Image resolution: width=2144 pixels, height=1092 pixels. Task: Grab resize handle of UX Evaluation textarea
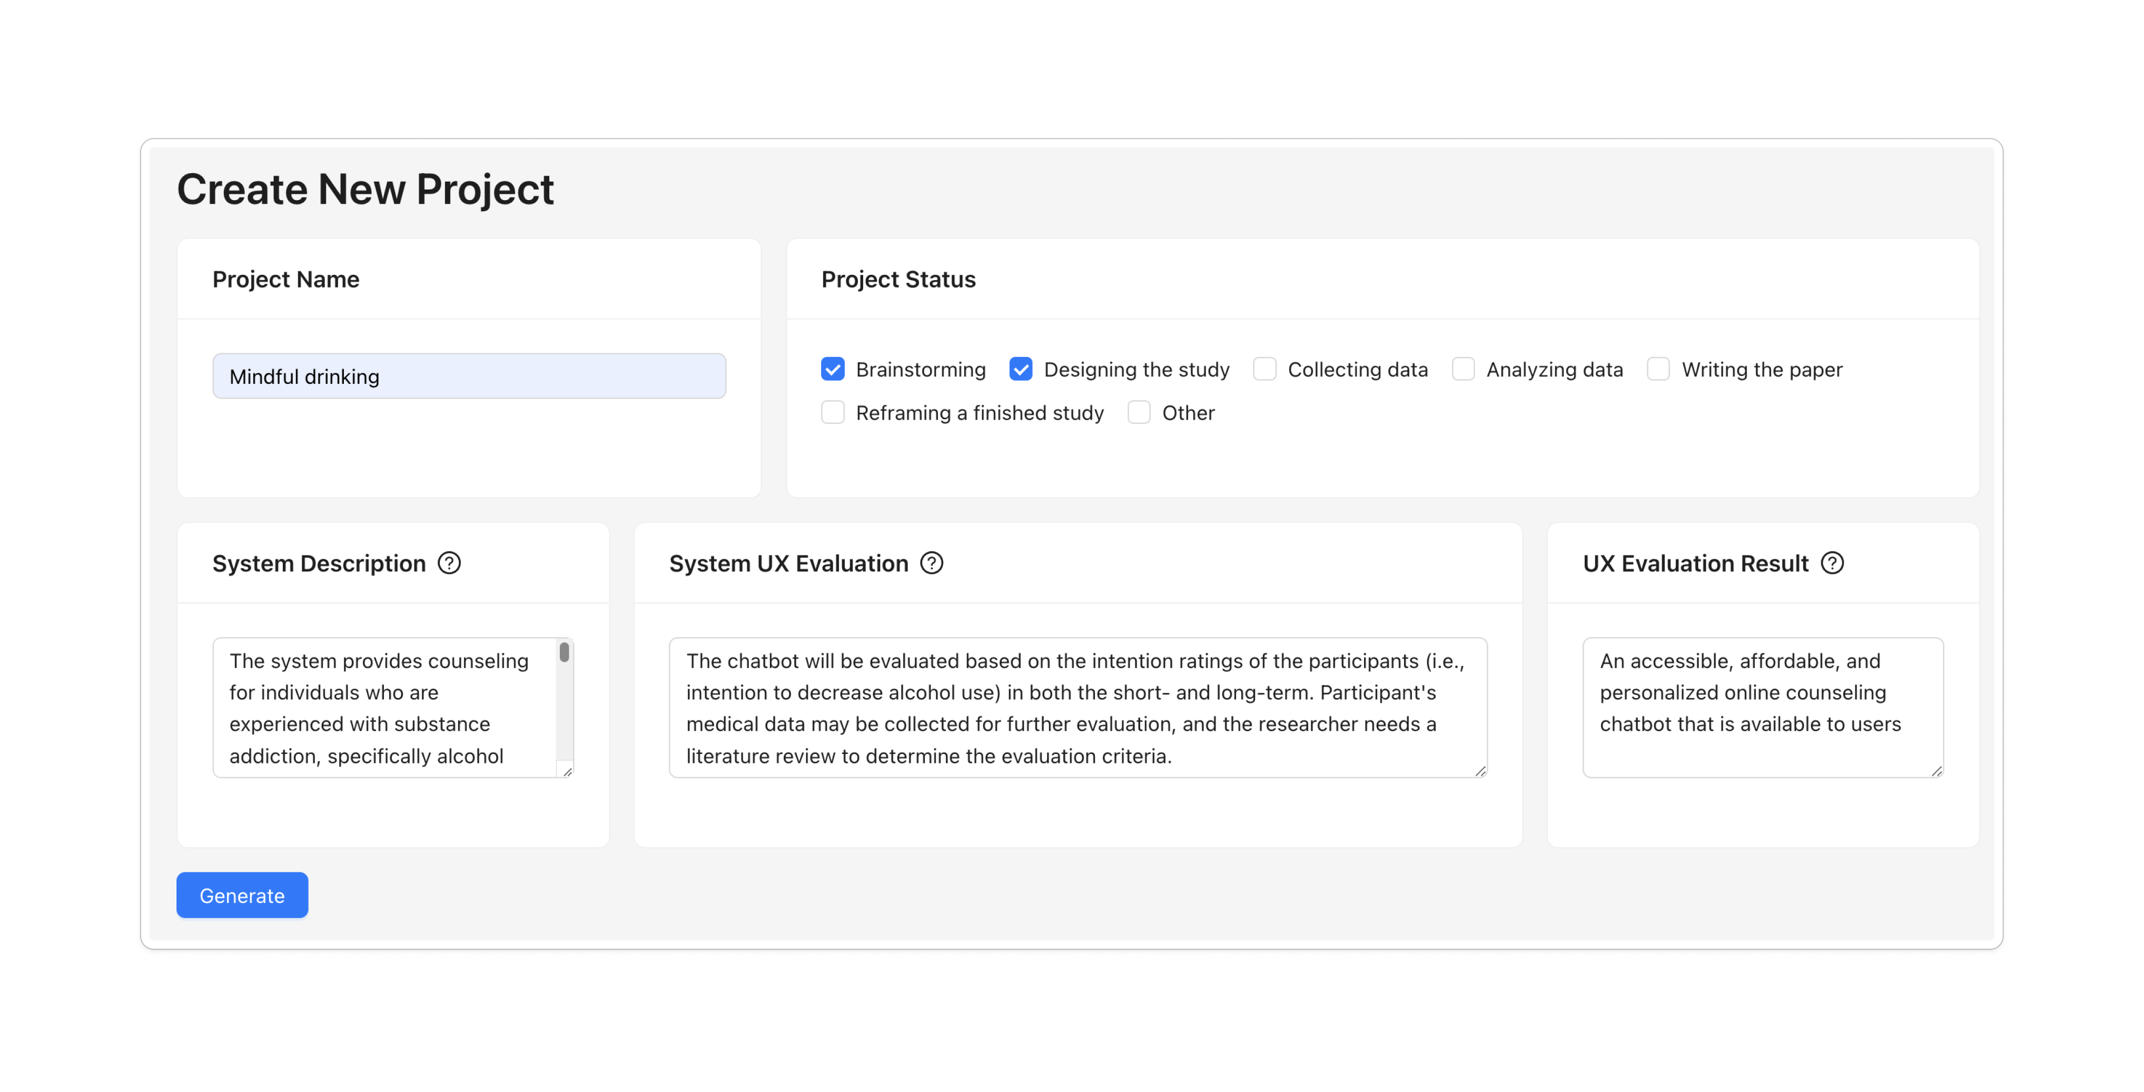coord(1480,771)
